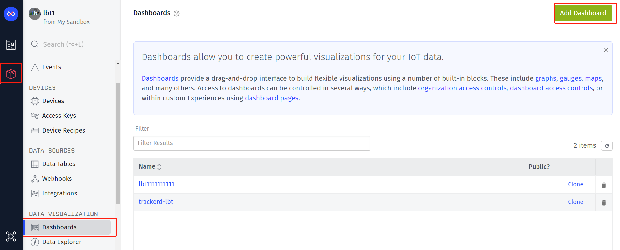Click the sidebar vertical scrollbar
Image resolution: width=620 pixels, height=250 pixels.
click(x=118, y=144)
